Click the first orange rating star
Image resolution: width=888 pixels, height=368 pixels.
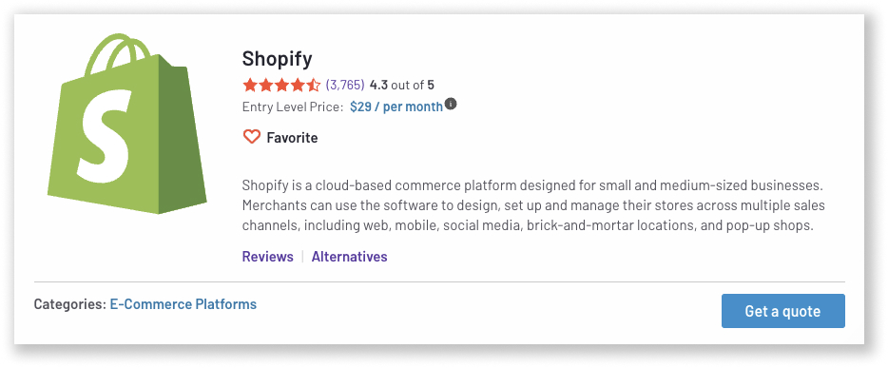tap(250, 86)
